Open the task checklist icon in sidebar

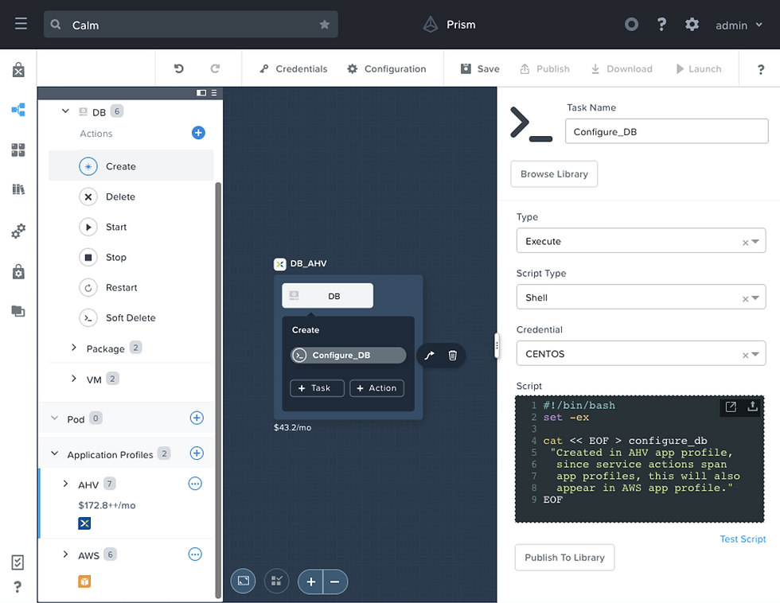[18, 562]
